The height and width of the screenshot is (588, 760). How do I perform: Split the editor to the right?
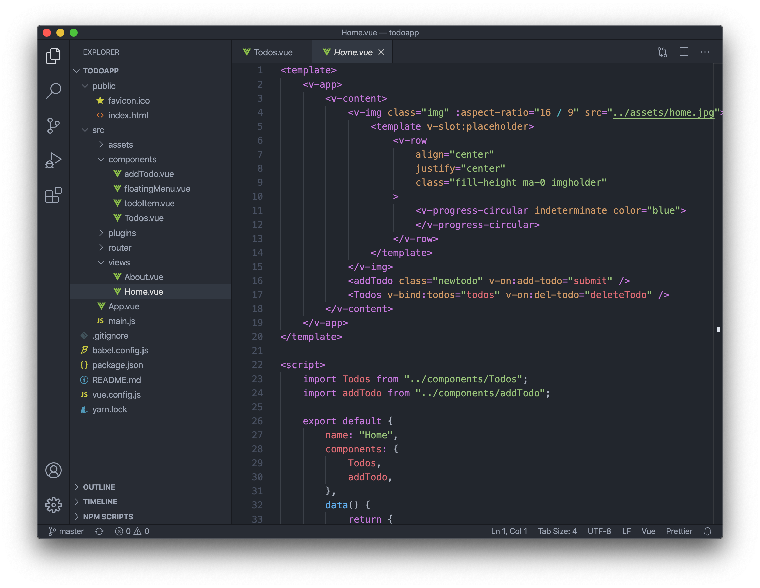[x=684, y=52]
